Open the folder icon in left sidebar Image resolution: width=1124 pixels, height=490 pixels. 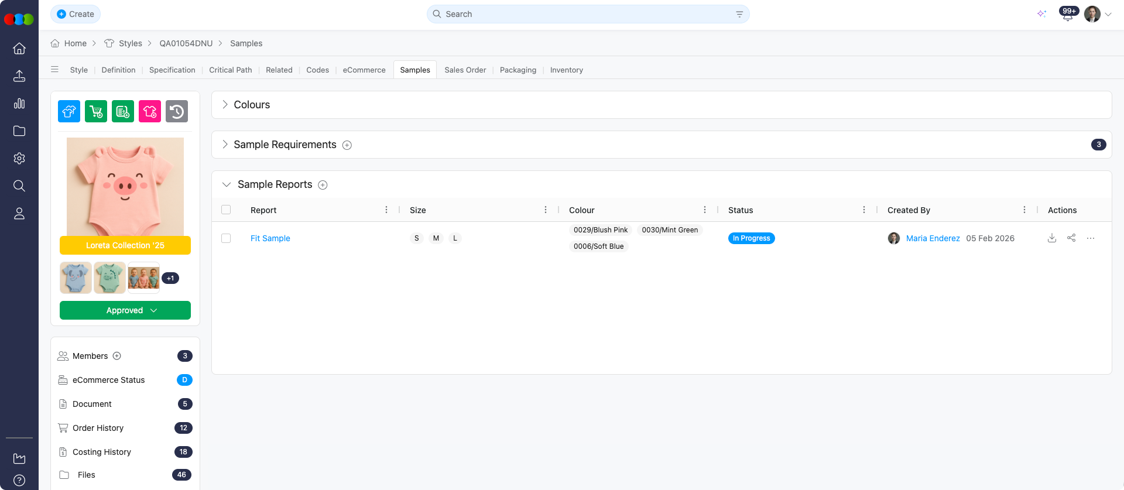(19, 131)
